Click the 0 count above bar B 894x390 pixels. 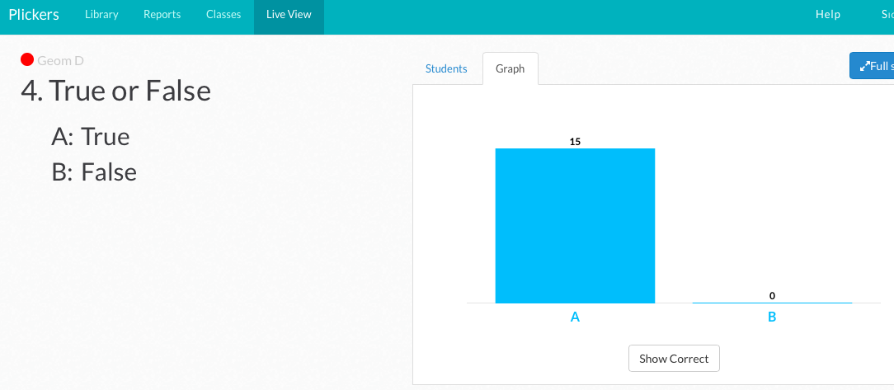[772, 295]
